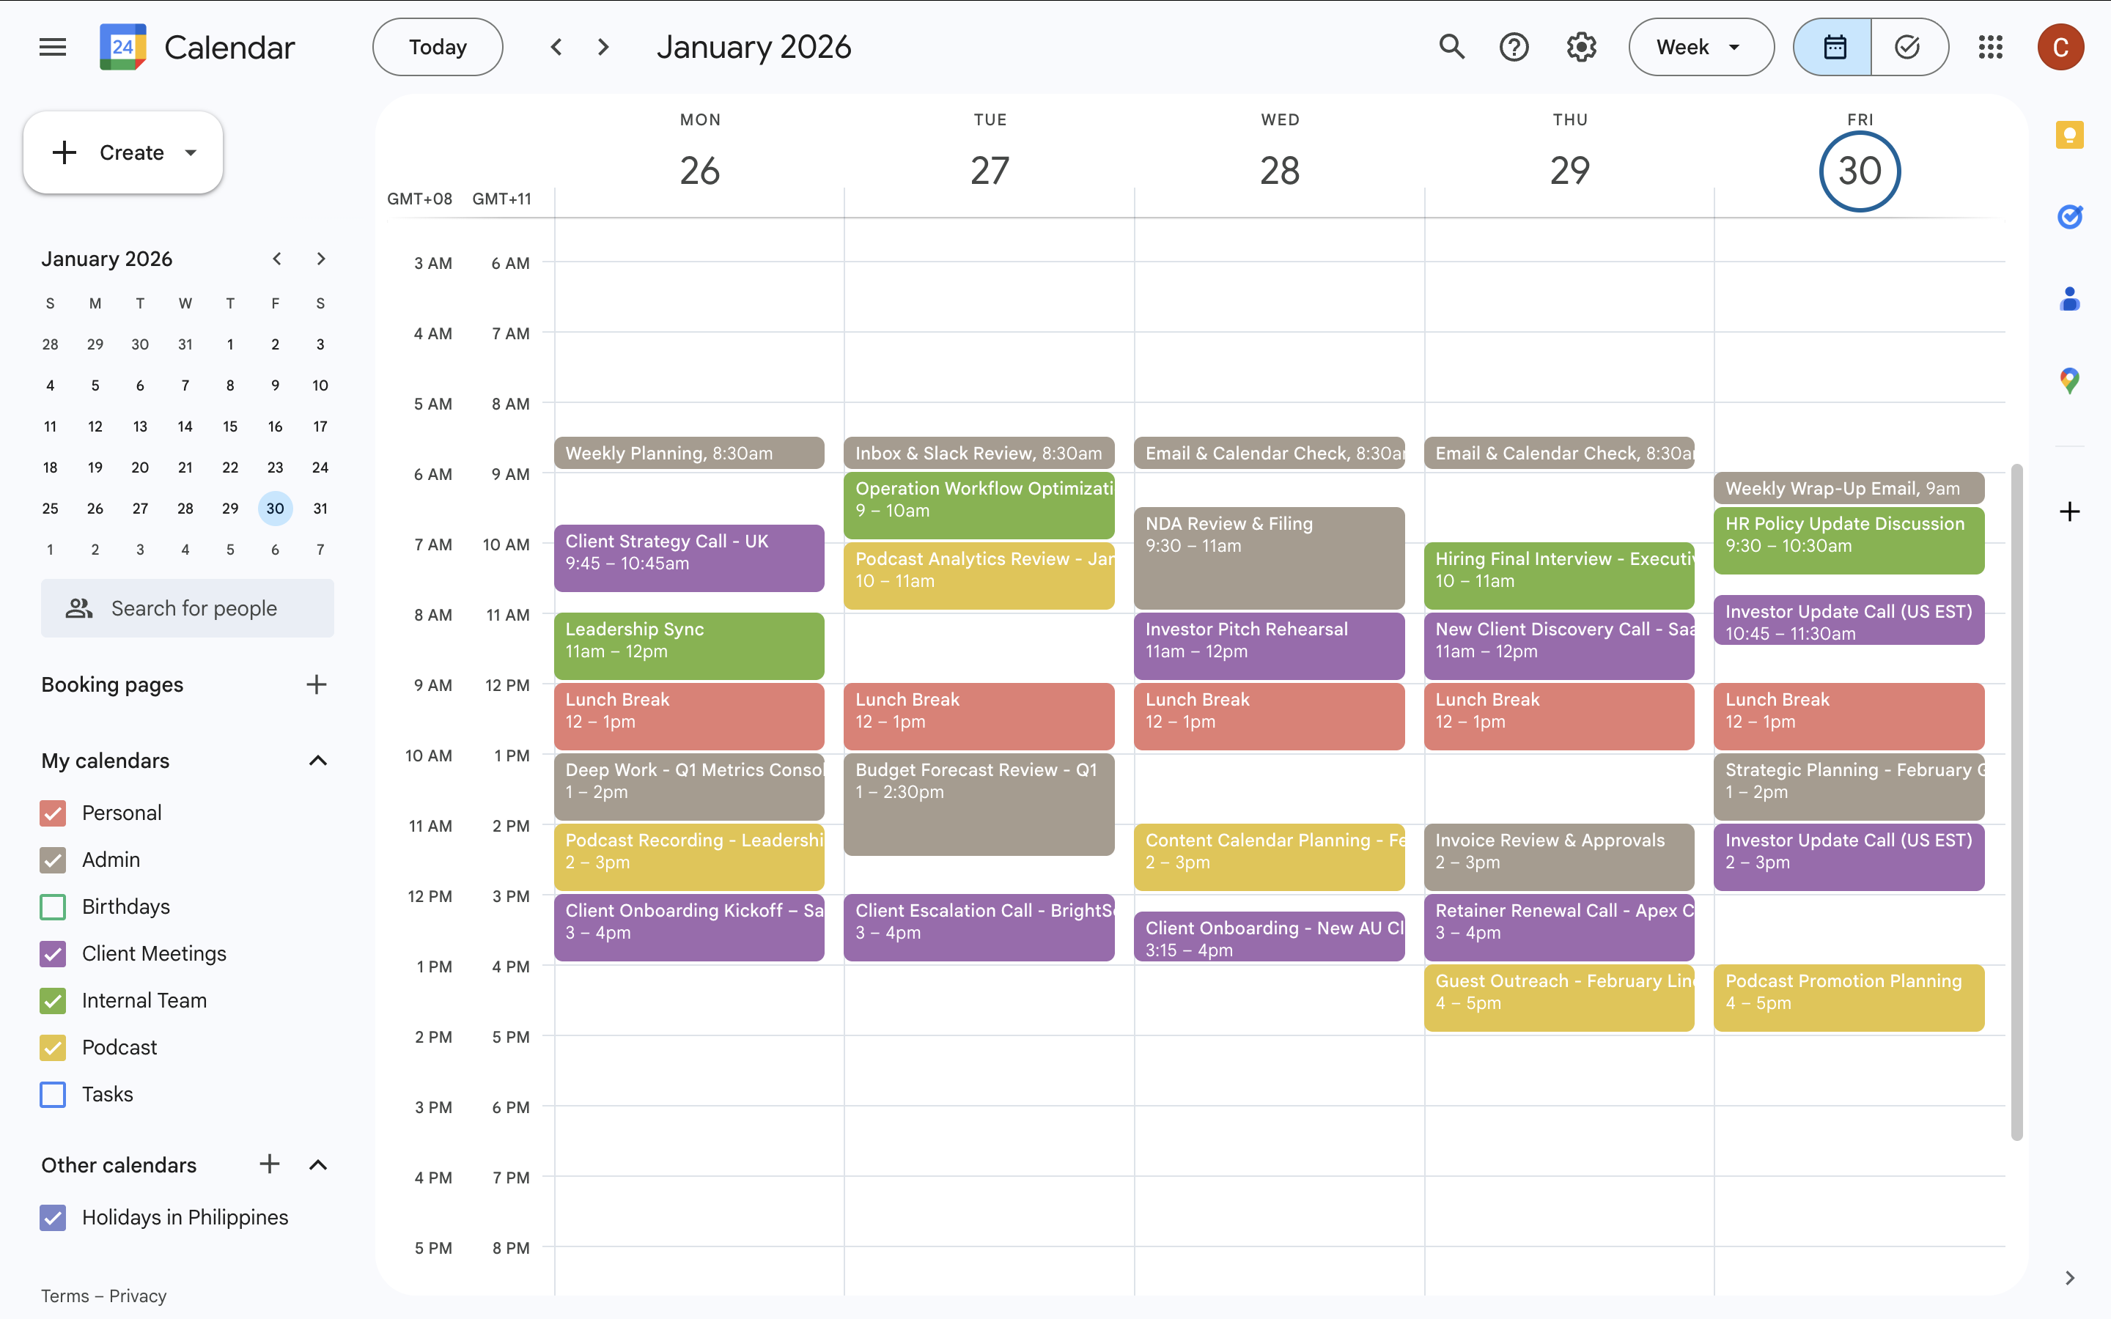Toggle Holidays in Philippines calendar
This screenshot has width=2111, height=1319.
point(54,1218)
